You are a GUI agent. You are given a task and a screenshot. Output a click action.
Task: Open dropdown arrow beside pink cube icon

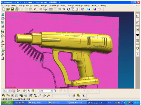102,9
